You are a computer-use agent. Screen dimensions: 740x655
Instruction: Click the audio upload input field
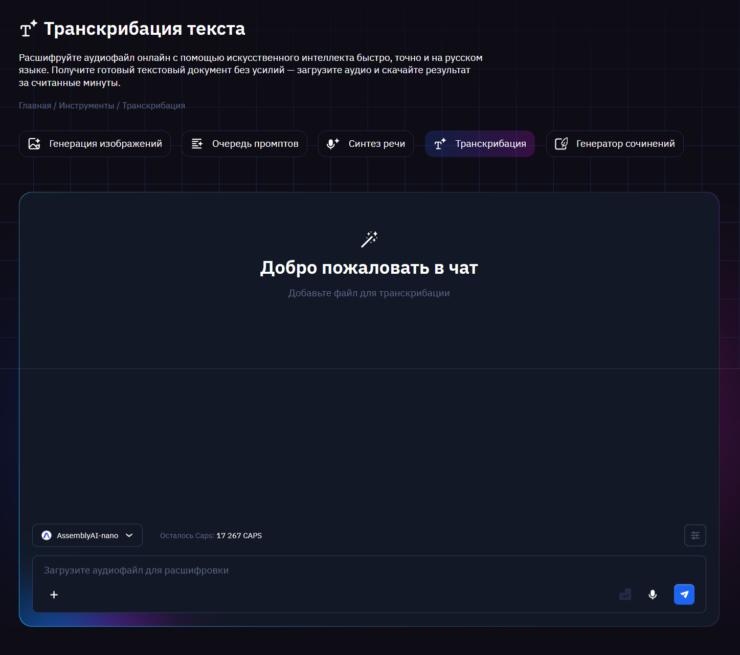click(x=307, y=570)
